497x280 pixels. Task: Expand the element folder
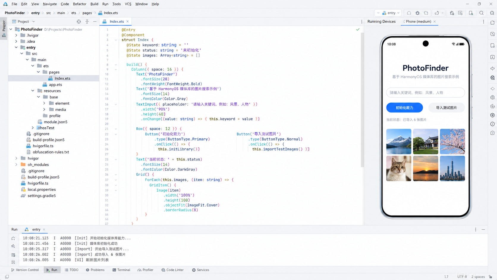coord(44,103)
